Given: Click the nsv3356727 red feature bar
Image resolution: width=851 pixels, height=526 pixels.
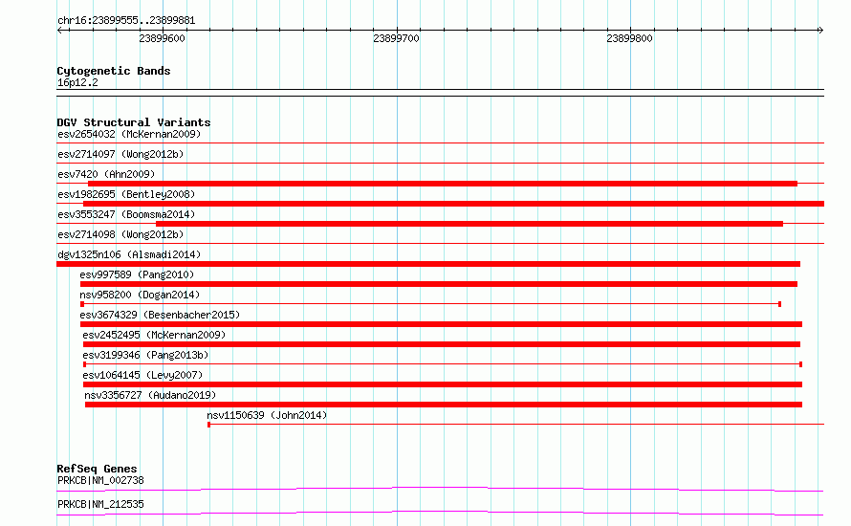Looking at the screenshot, I should click(444, 405).
